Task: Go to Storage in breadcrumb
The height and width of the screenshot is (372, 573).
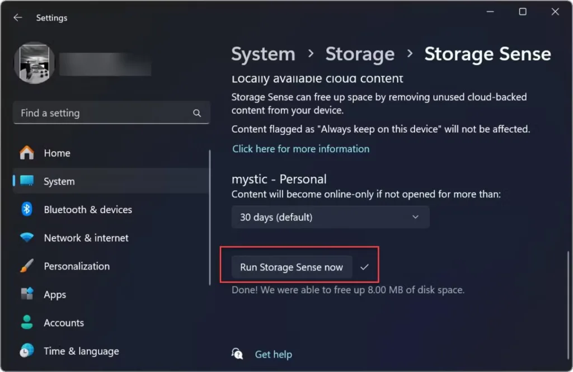Action: coord(360,54)
